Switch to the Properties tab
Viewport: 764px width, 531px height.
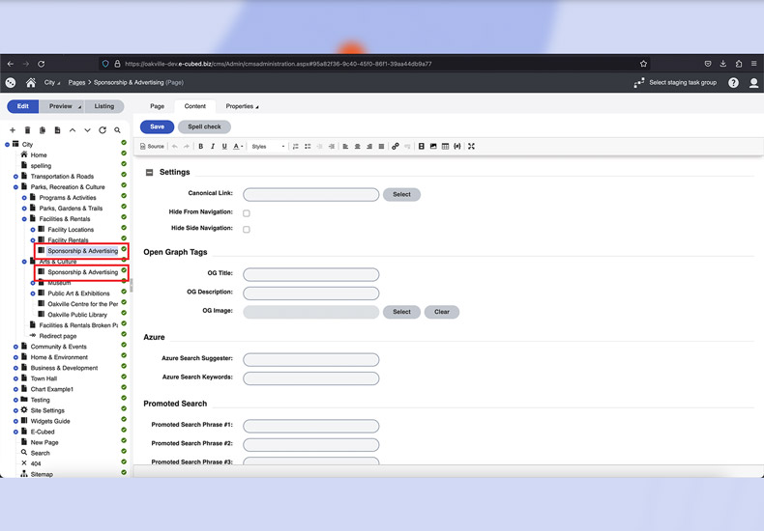coord(242,106)
